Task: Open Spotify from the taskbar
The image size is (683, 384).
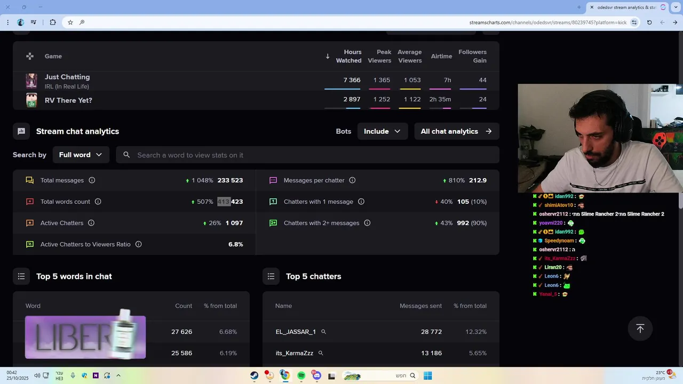Action: [301, 375]
